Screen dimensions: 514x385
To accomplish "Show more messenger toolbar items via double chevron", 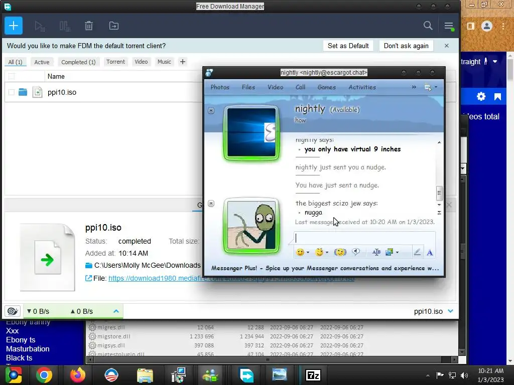I will coord(414,87).
